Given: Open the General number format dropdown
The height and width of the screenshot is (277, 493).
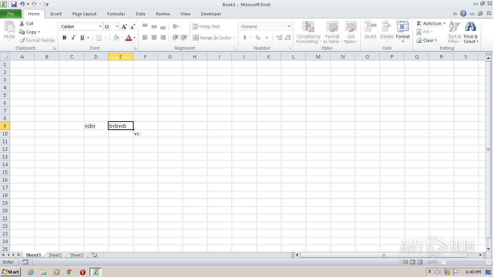Looking at the screenshot, I should 289,27.
